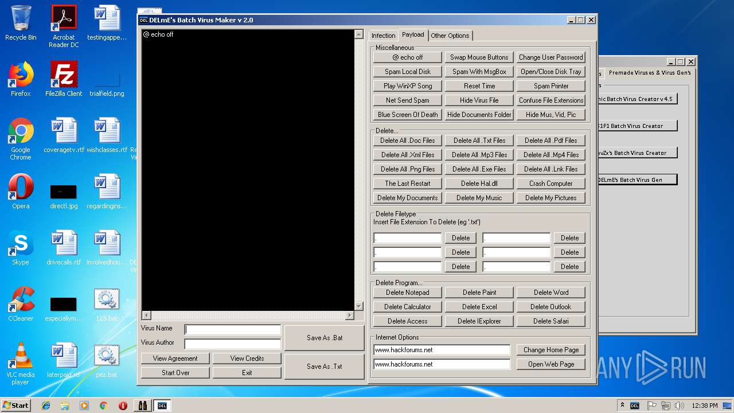734x413 pixels.
Task: Open VLC media player desktop icon
Action: (x=21, y=364)
